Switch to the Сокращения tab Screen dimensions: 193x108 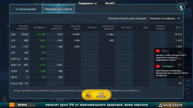(26, 9)
